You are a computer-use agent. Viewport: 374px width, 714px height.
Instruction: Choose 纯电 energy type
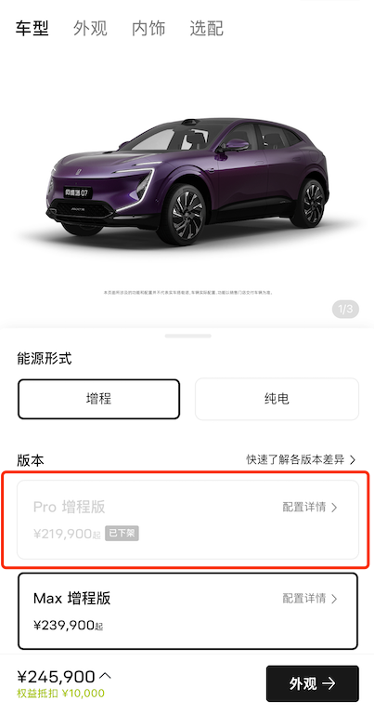pos(277,399)
